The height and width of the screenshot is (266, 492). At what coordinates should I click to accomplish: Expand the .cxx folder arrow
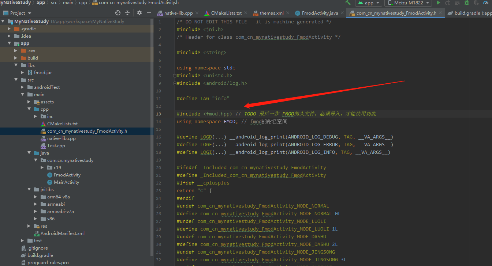[x=16, y=51]
